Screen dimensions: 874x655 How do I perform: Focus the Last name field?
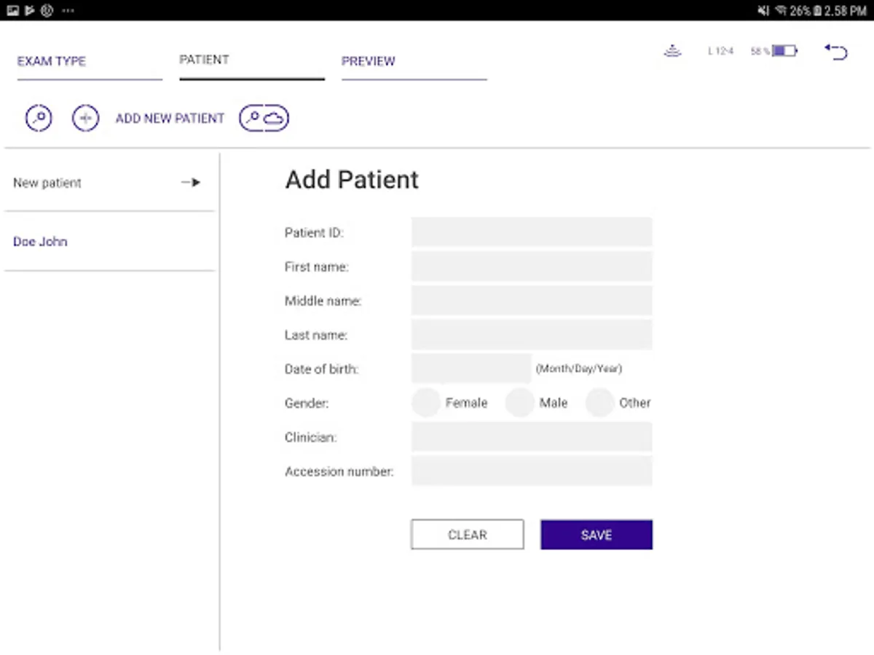click(x=532, y=335)
